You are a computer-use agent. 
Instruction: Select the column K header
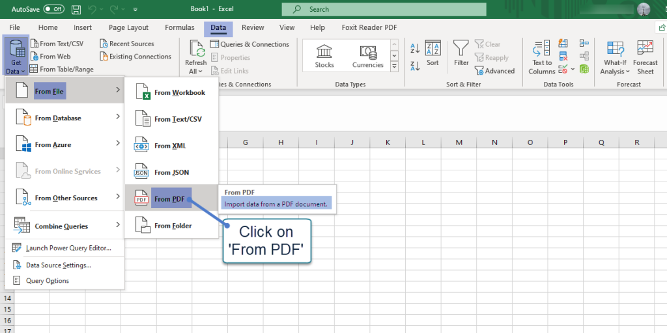coord(388,142)
